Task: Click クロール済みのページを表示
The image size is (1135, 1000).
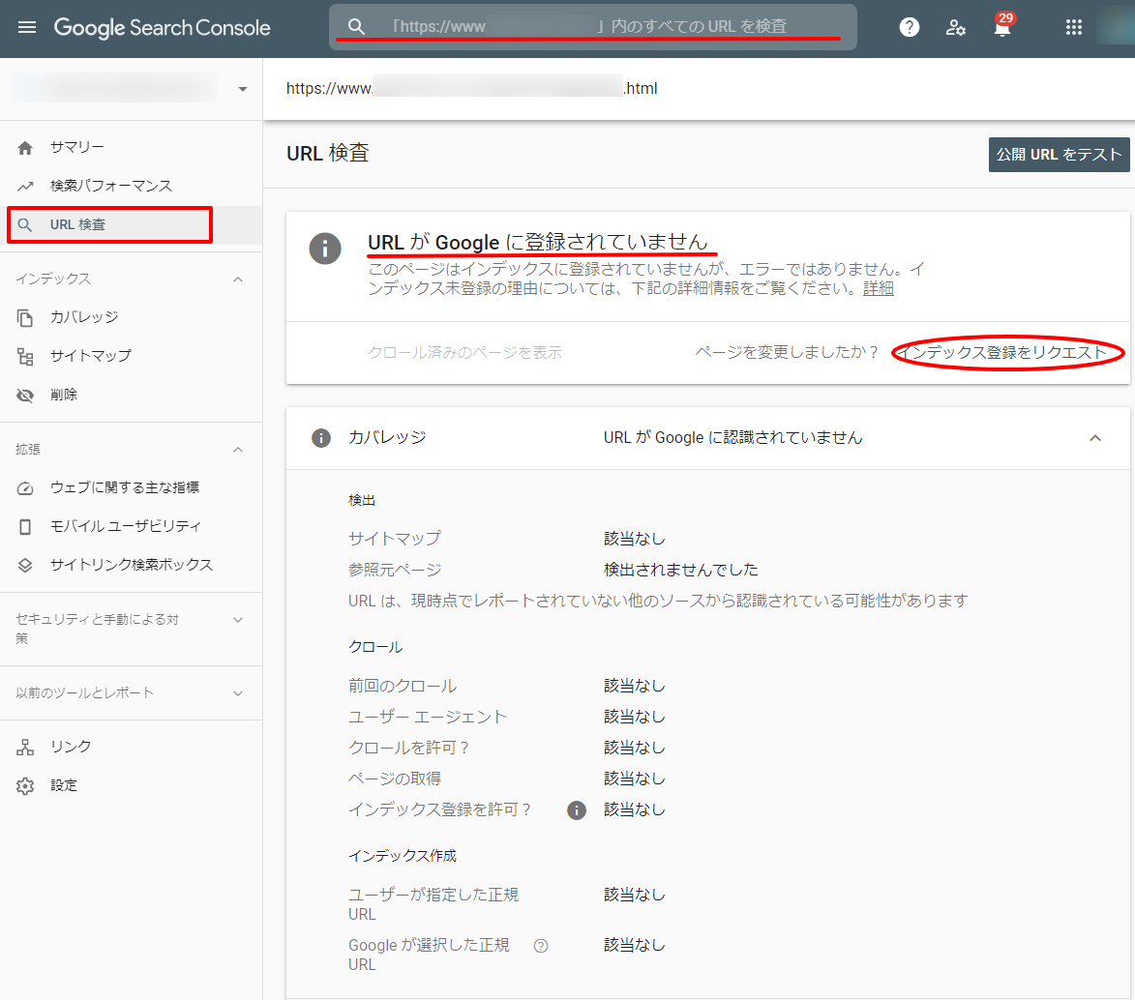Action: point(464,352)
